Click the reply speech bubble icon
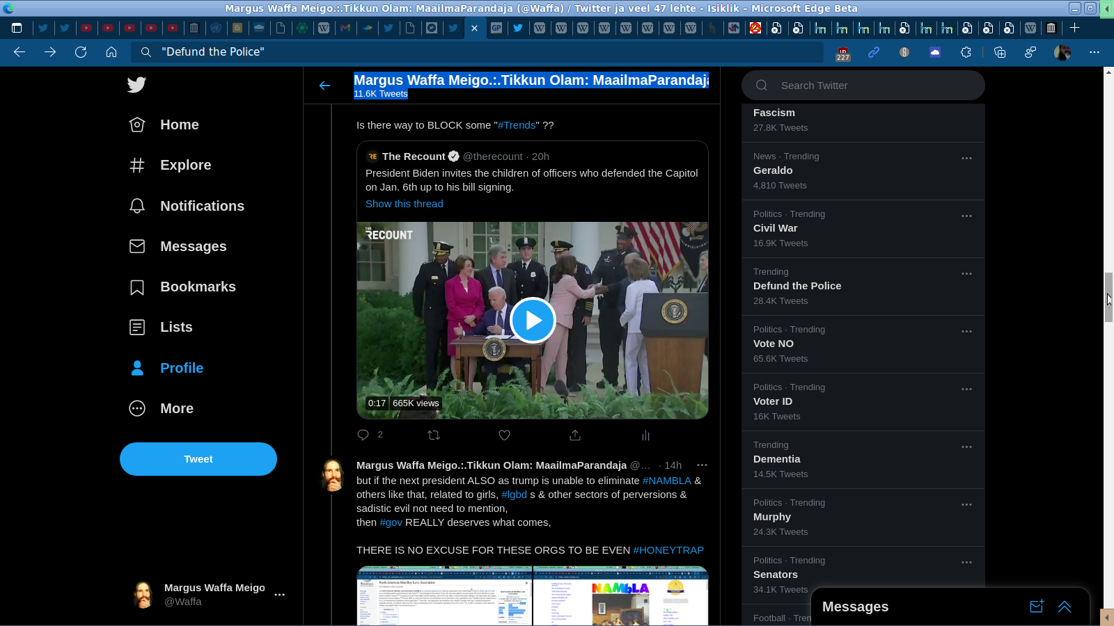Image resolution: width=1114 pixels, height=626 pixels. tap(363, 435)
